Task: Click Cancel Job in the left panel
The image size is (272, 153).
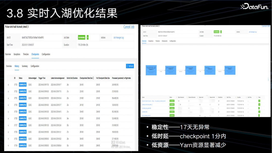Action: (129, 27)
